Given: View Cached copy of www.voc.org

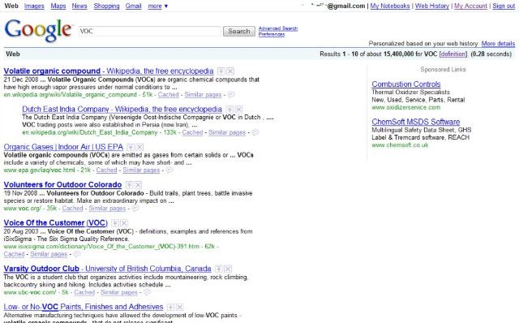Looking at the screenshot, I should pyautogui.click(x=72, y=209).
